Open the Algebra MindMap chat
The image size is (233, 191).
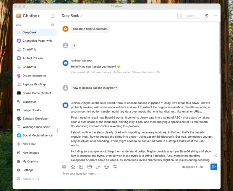(x=35, y=84)
